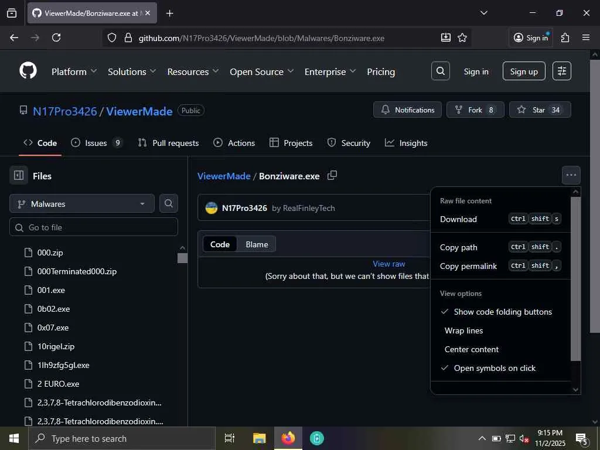Image resolution: width=600 pixels, height=450 pixels.
Task: Star the ViewerMade repository
Action: pos(540,110)
